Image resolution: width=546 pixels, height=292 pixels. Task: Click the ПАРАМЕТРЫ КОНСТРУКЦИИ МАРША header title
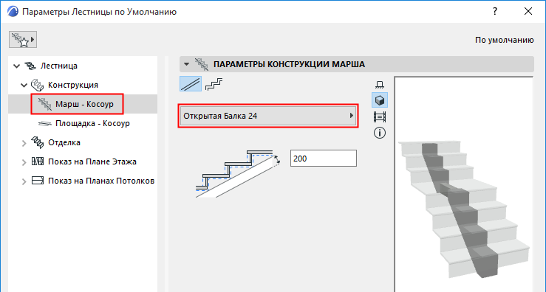289,64
